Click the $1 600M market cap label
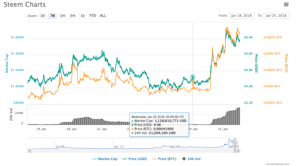The width and height of the screenshot is (296, 166). pos(17,37)
